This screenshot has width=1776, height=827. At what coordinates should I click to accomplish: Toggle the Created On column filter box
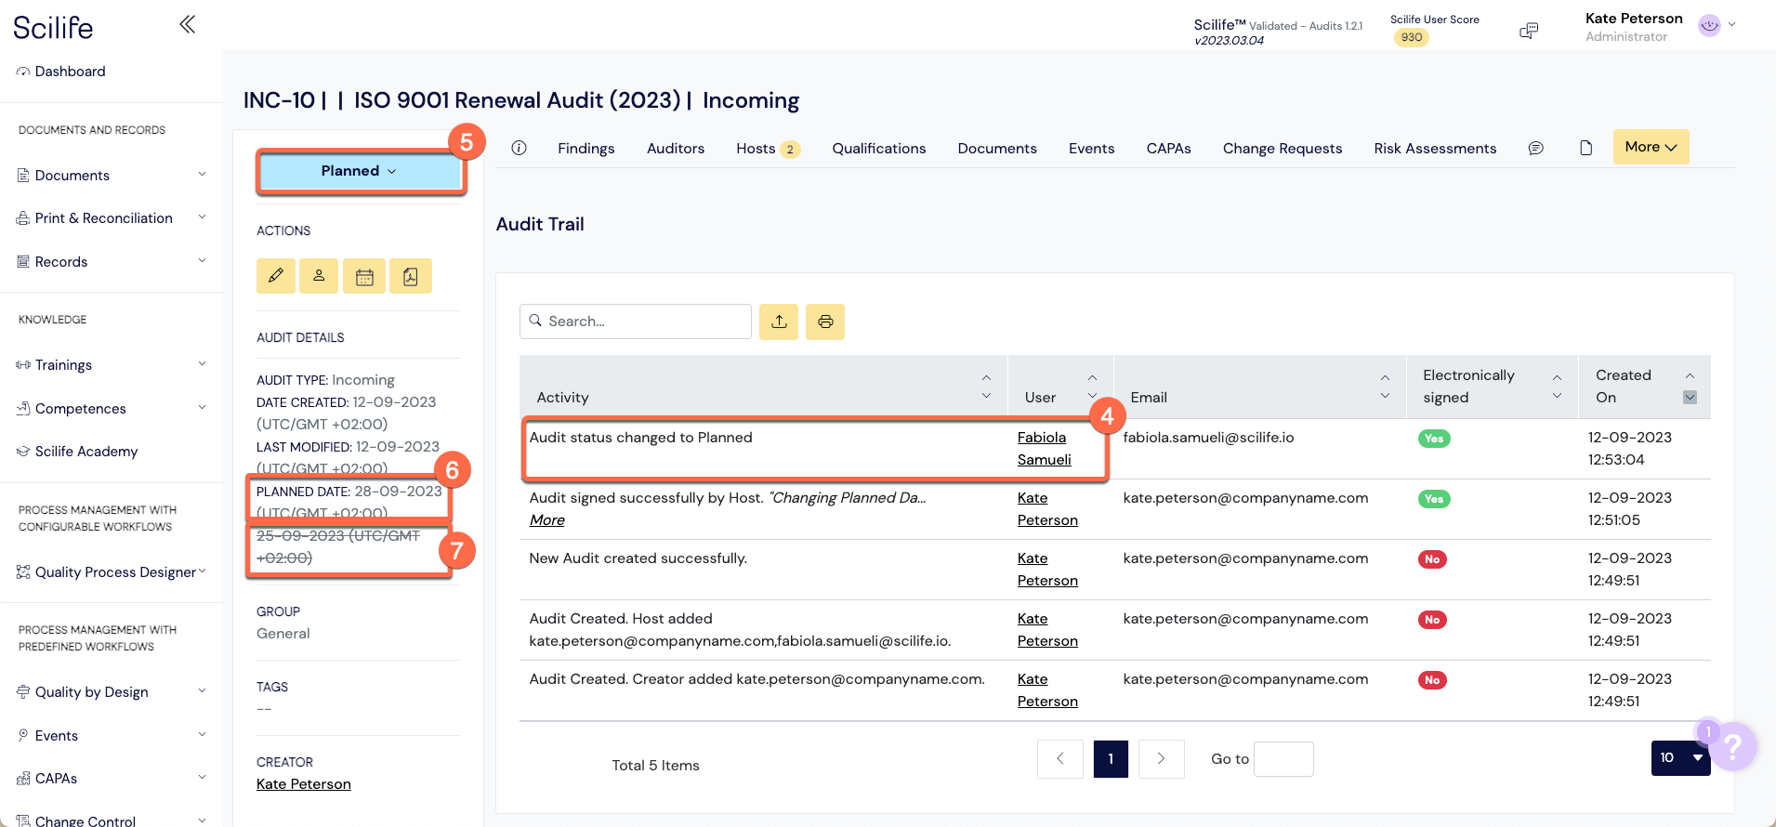[1690, 398]
